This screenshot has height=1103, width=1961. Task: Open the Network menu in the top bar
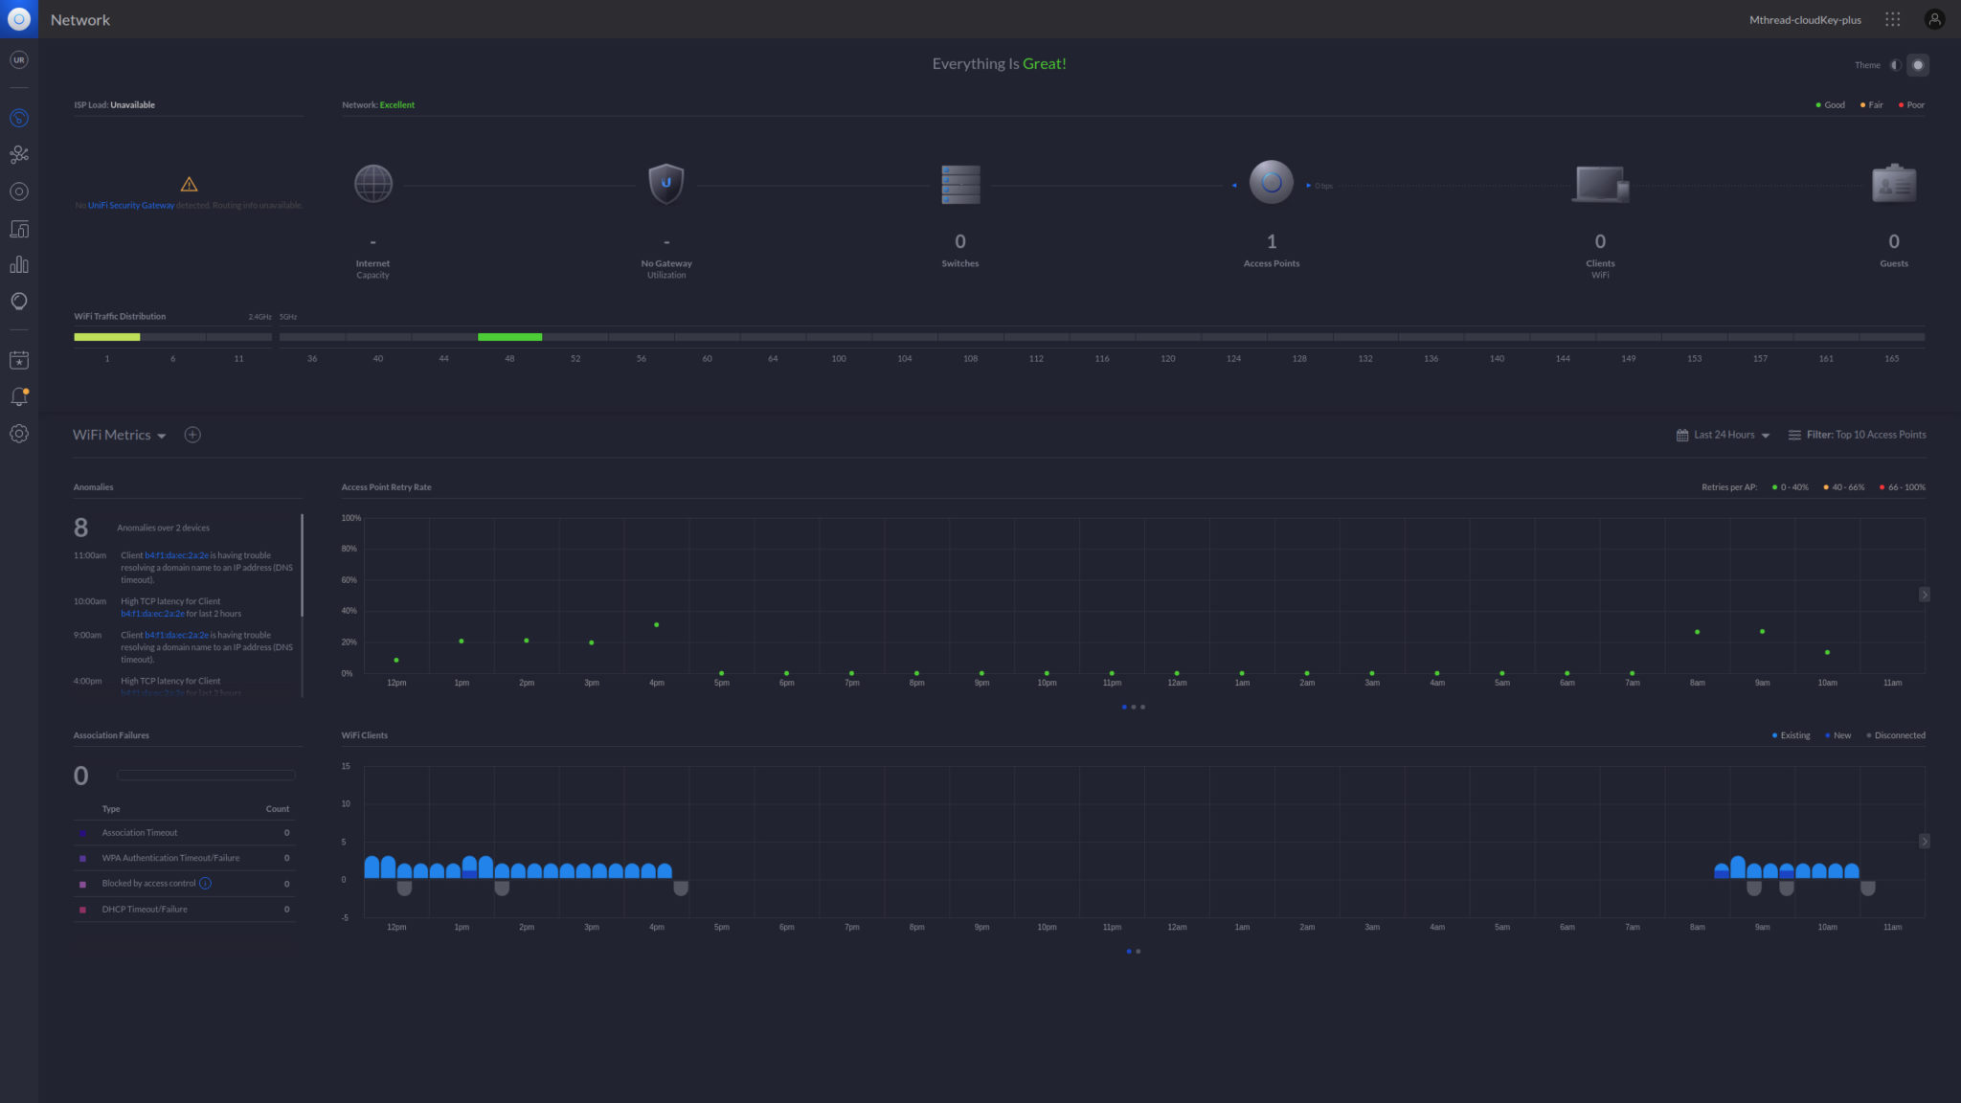pyautogui.click(x=80, y=19)
